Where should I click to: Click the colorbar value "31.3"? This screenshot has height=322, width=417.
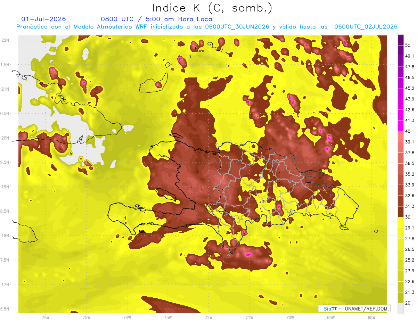(x=410, y=206)
